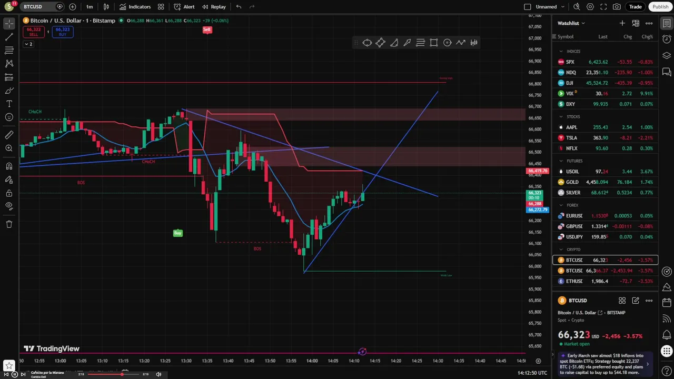Image resolution: width=674 pixels, height=379 pixels.
Task: Add a symbol with compare plus icon
Action: pyautogui.click(x=72, y=7)
